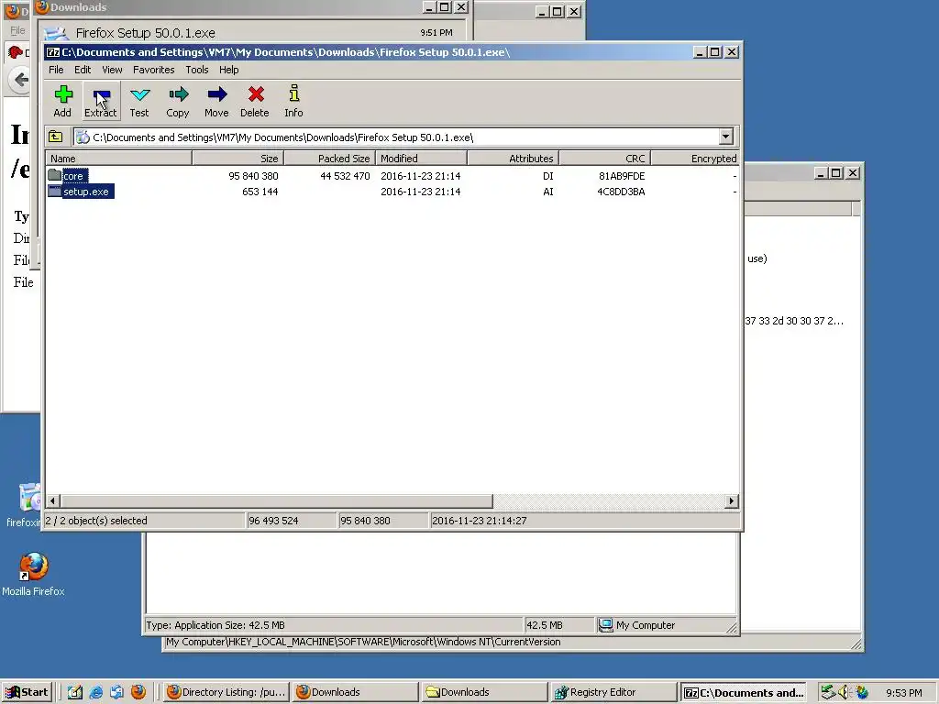Switch to Firefox Downloads taskbar button
The image size is (939, 704).
coord(356,692)
